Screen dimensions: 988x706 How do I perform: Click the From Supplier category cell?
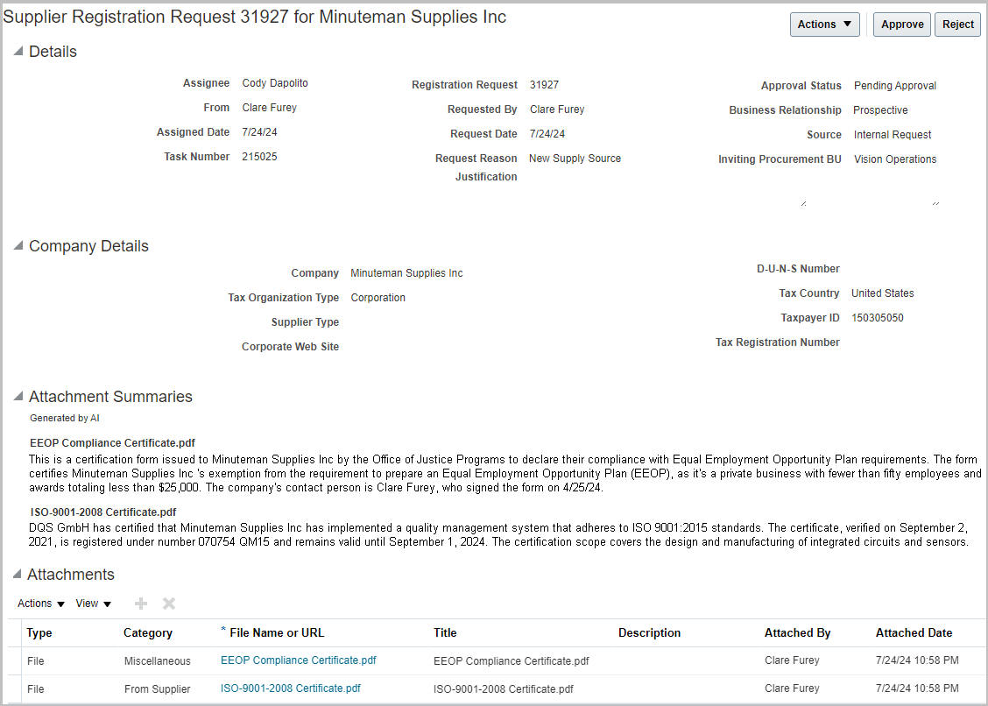(x=157, y=689)
